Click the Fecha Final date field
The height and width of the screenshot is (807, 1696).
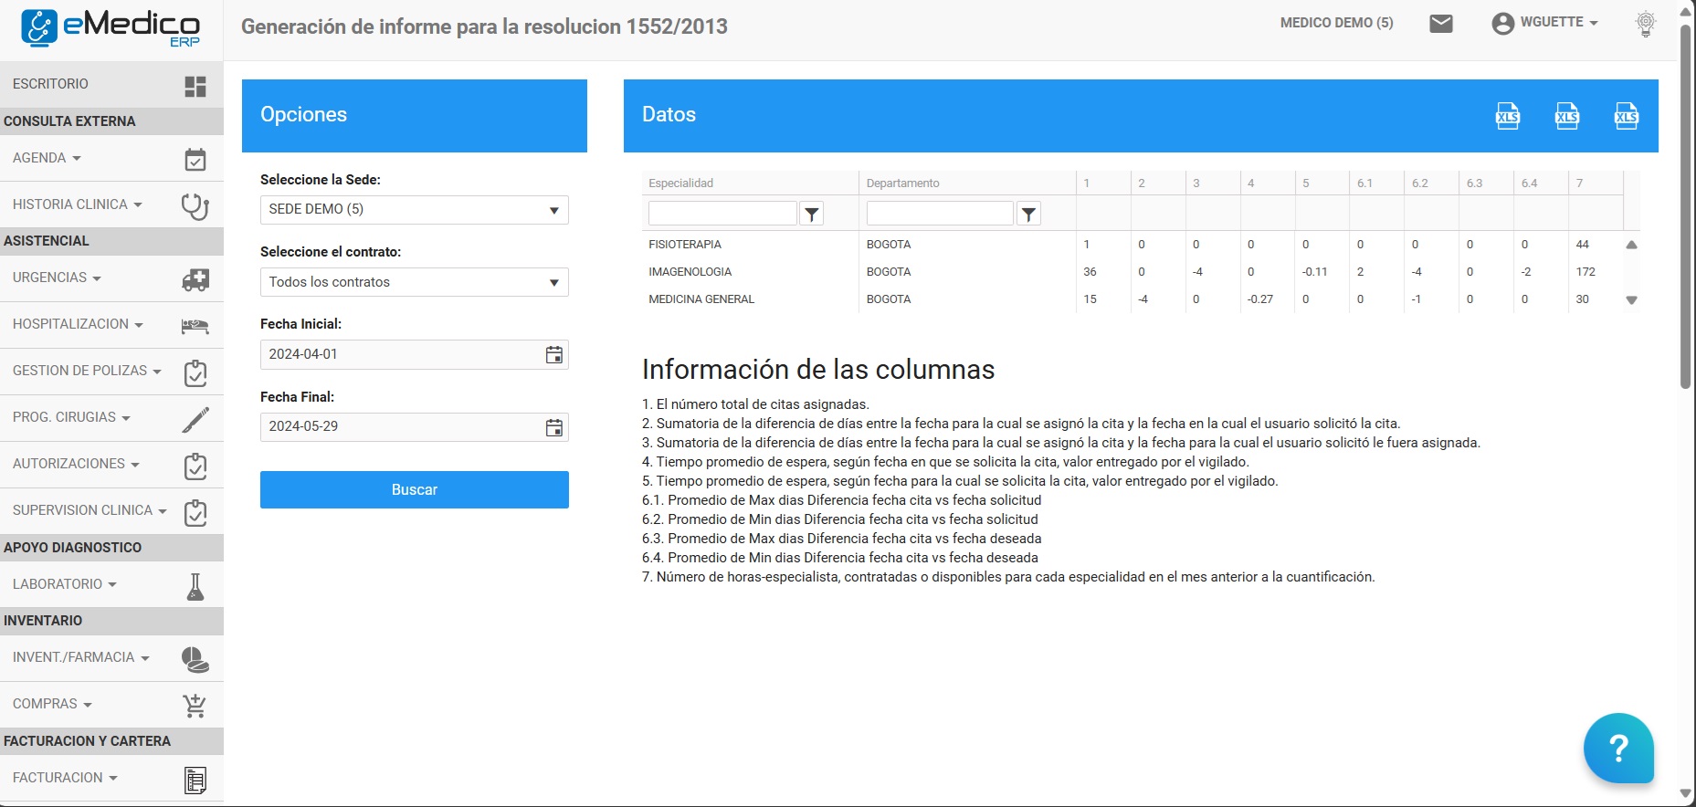415,427
